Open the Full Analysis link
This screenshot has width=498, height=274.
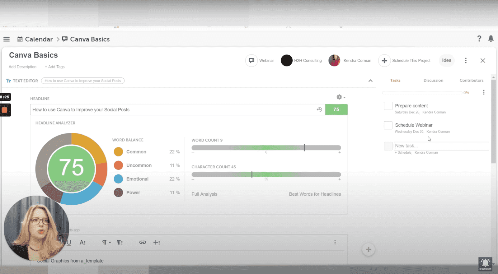point(204,194)
